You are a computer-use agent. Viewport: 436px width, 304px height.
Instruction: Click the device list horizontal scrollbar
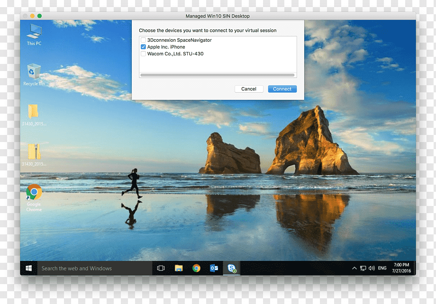[218, 75]
